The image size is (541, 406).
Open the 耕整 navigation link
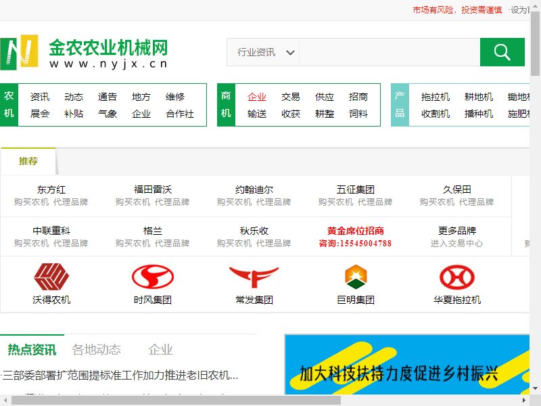tap(325, 114)
